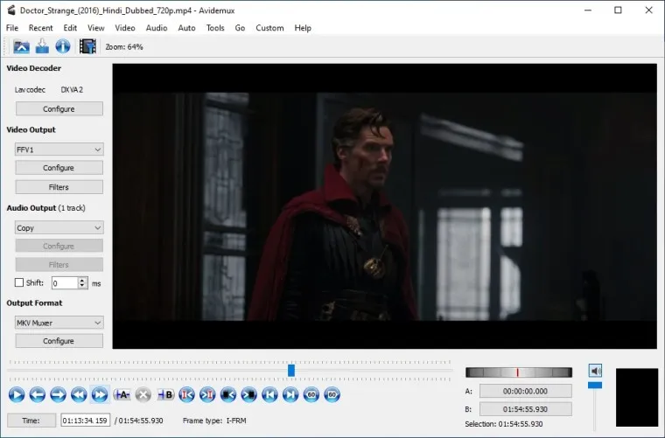Image resolution: width=665 pixels, height=438 pixels.
Task: Click the Shift milliseconds input field
Action: click(66, 283)
